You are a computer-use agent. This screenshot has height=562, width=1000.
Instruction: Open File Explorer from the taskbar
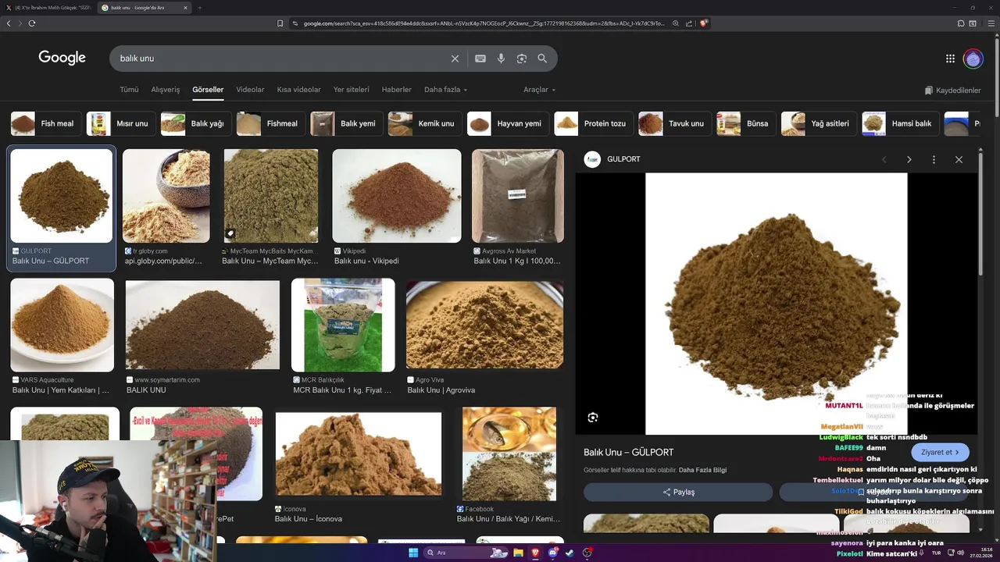518,553
